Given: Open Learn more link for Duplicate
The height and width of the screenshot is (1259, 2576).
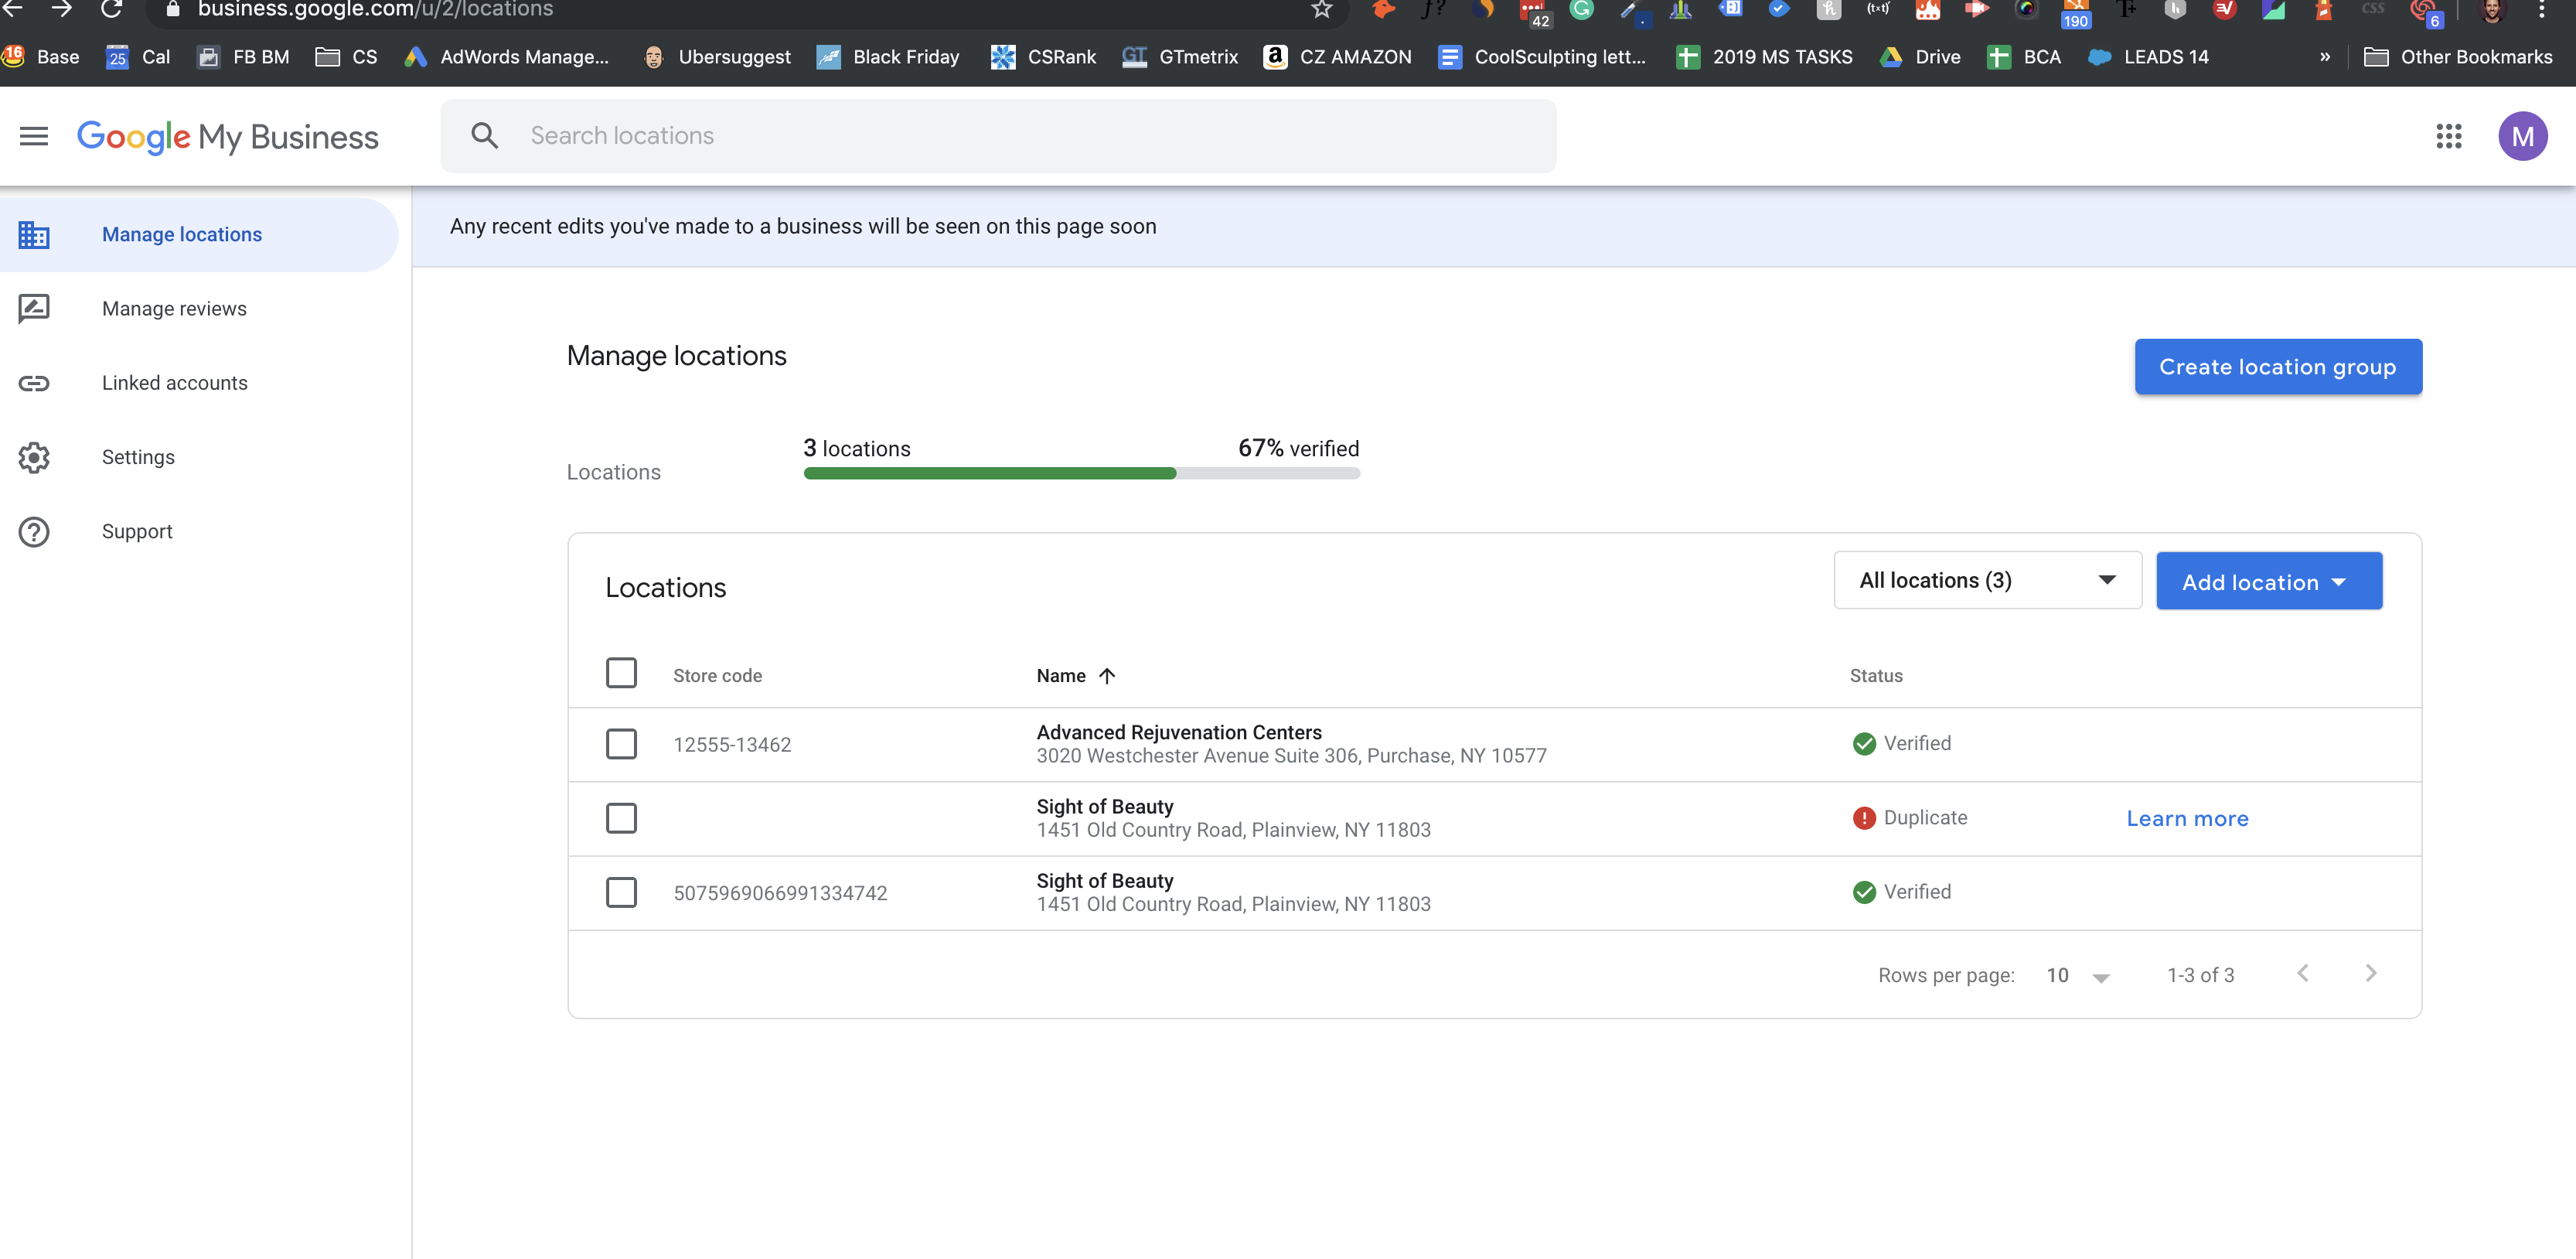Looking at the screenshot, I should coord(2186,819).
